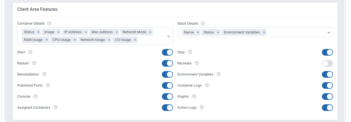Viewport: 351px width, 122px height.
Task: Open help tooltip for Container Details
Action: pyautogui.click(x=49, y=24)
